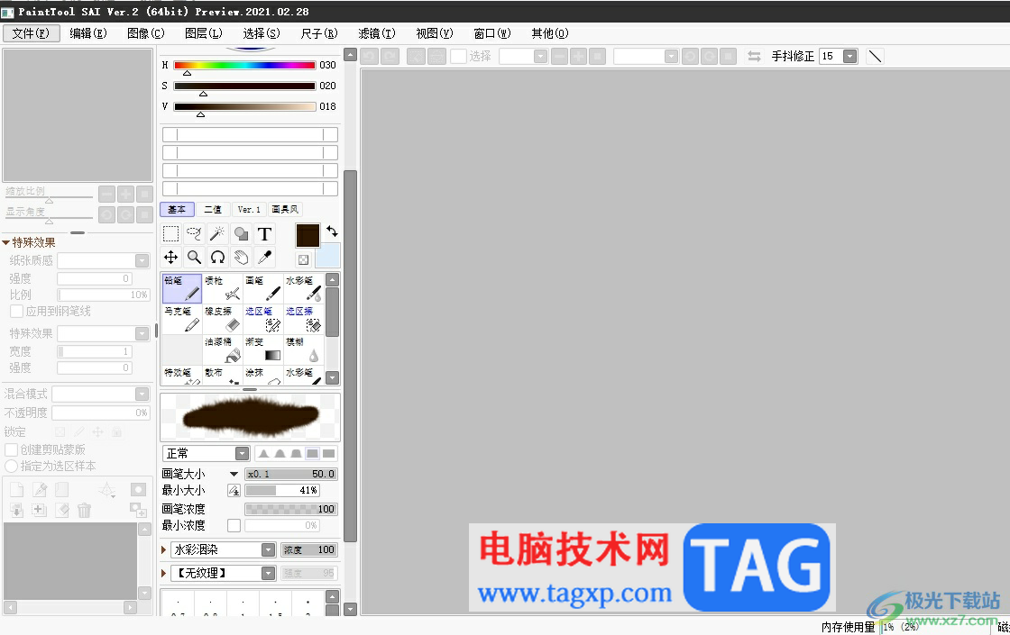Click the 画笔浓度 density slider
This screenshot has width=1010, height=635.
(291, 509)
